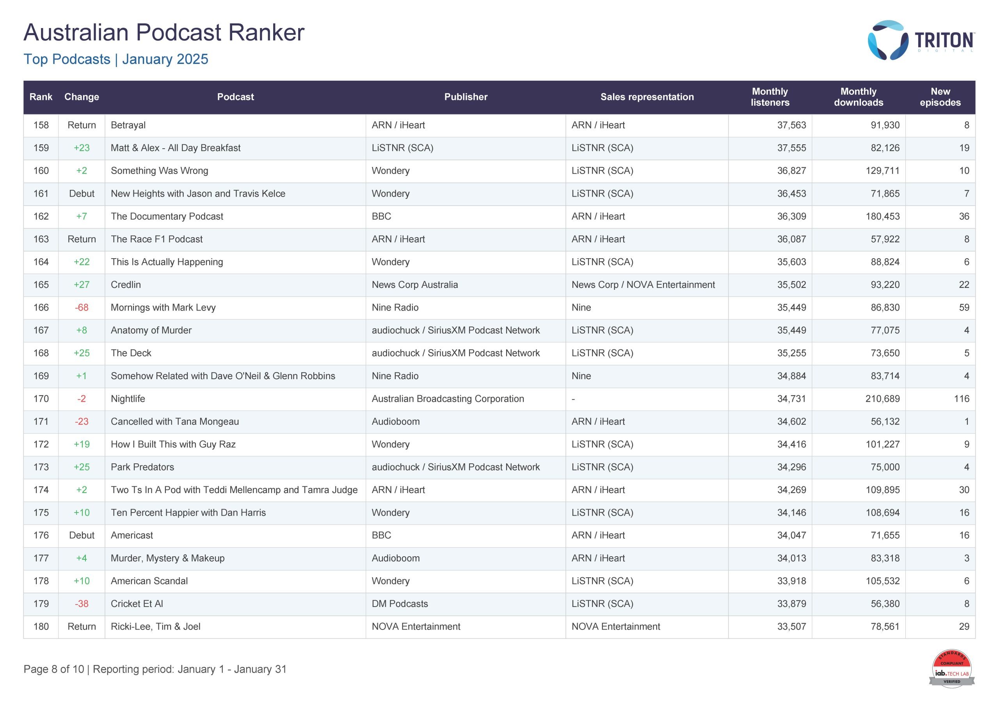Click 'Debut' in the Americast row

coord(82,536)
